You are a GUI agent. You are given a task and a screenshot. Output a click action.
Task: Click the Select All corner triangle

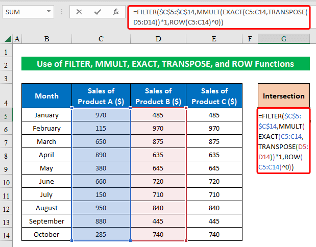(7, 39)
